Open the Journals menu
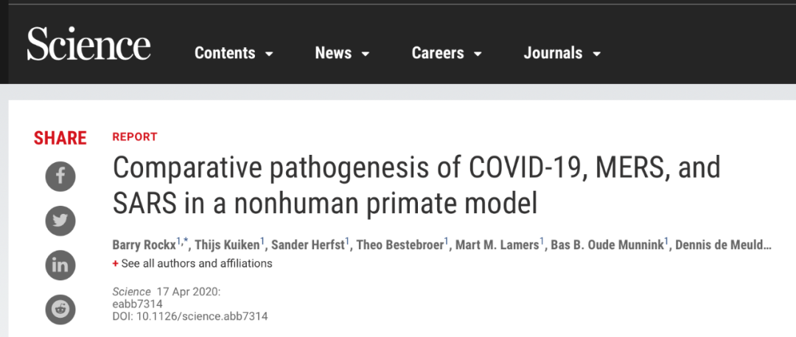 pyautogui.click(x=553, y=53)
